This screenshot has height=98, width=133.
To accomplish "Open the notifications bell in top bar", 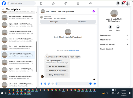I will click(123, 3).
